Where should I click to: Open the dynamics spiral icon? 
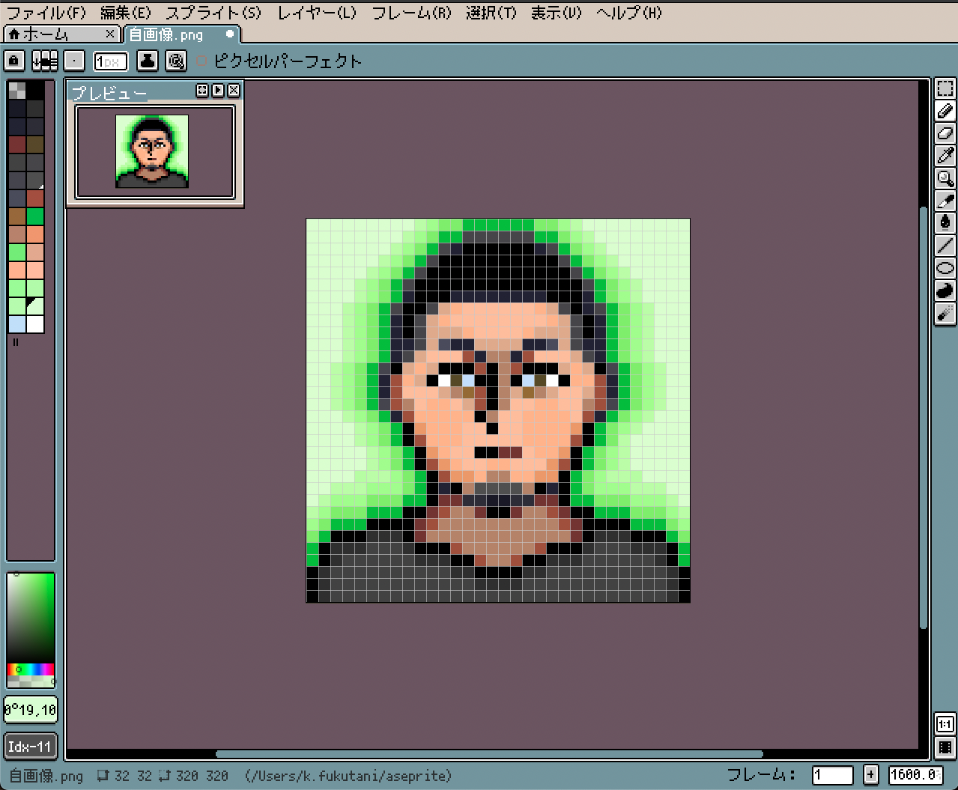tap(176, 61)
